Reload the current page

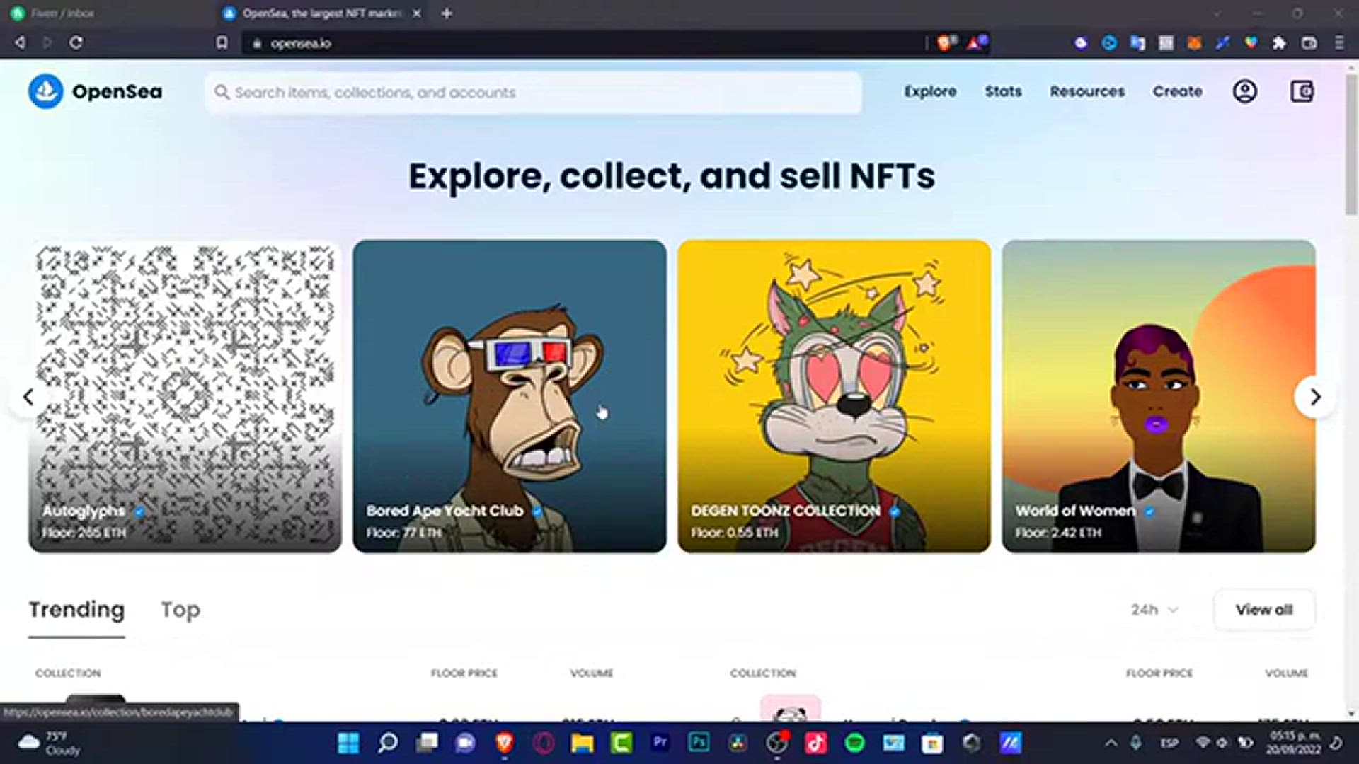76,42
